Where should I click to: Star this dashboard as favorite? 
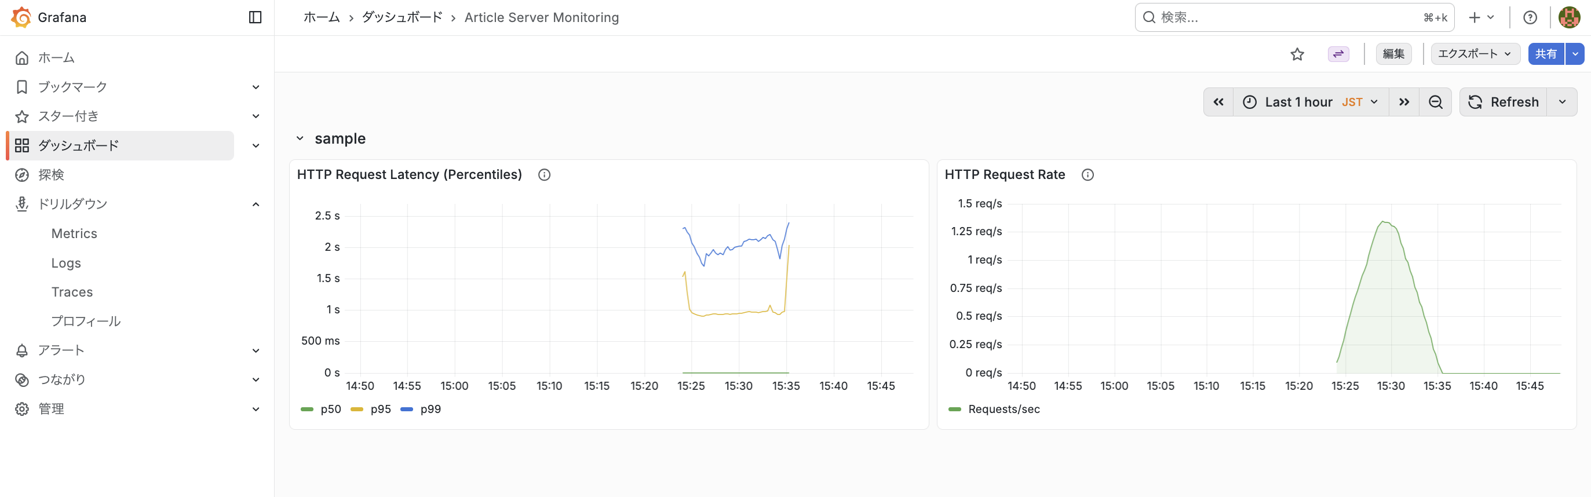[x=1297, y=54]
